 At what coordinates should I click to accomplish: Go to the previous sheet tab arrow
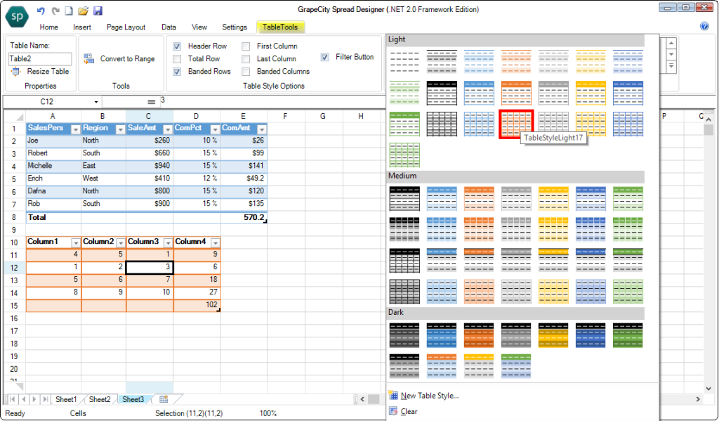point(23,399)
